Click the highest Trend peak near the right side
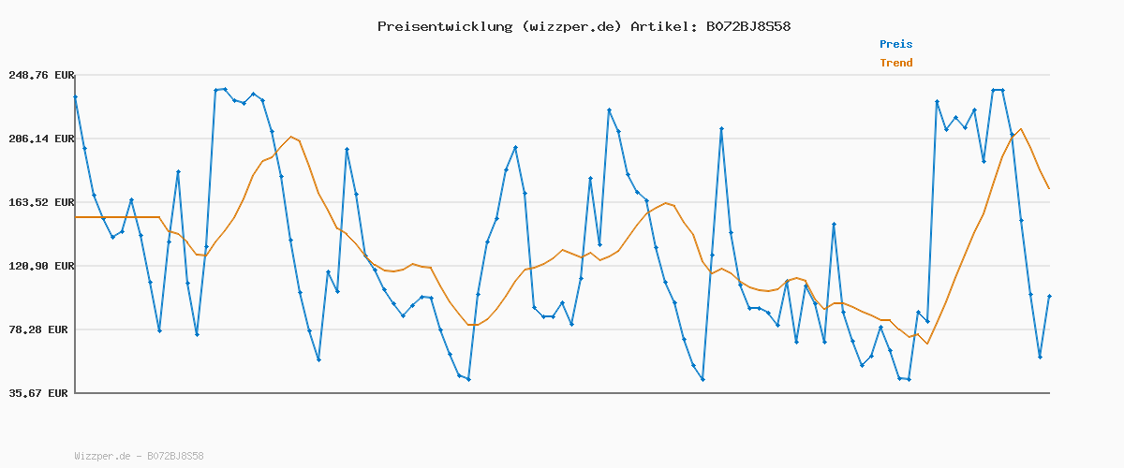1124x468 pixels. (1021, 129)
